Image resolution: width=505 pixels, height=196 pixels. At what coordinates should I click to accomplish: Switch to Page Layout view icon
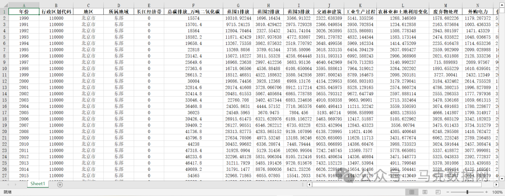pos(425,192)
